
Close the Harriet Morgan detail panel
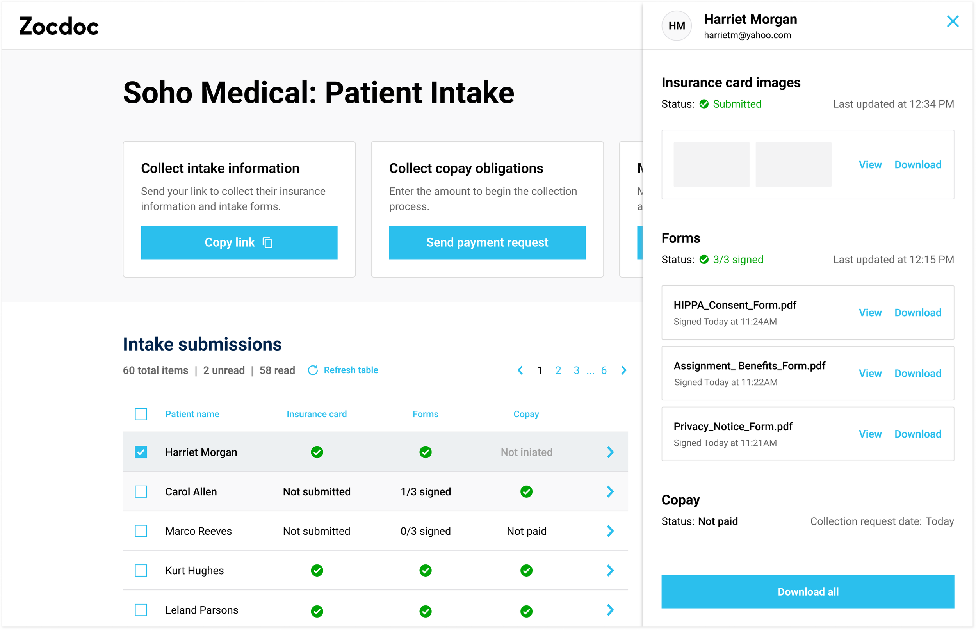coord(952,21)
